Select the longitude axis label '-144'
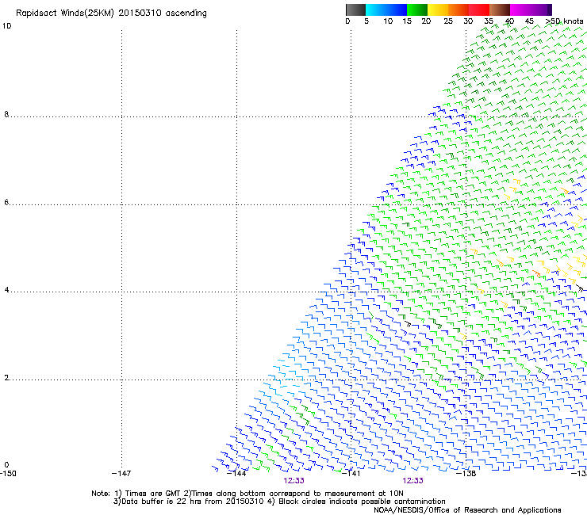 236,474
